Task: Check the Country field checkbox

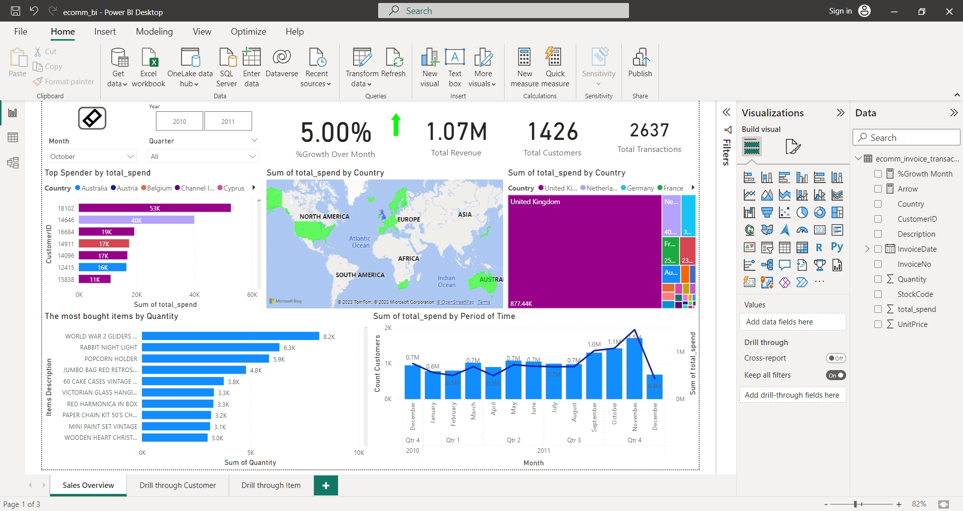Action: [878, 204]
